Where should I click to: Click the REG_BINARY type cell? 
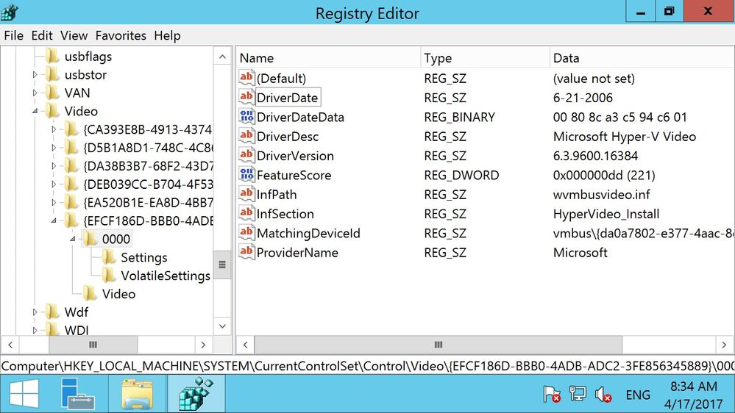point(459,117)
